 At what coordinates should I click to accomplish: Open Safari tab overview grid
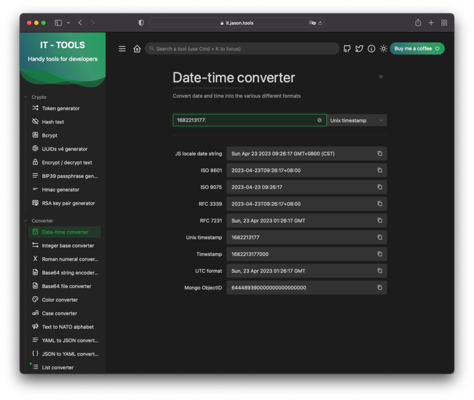(x=444, y=23)
